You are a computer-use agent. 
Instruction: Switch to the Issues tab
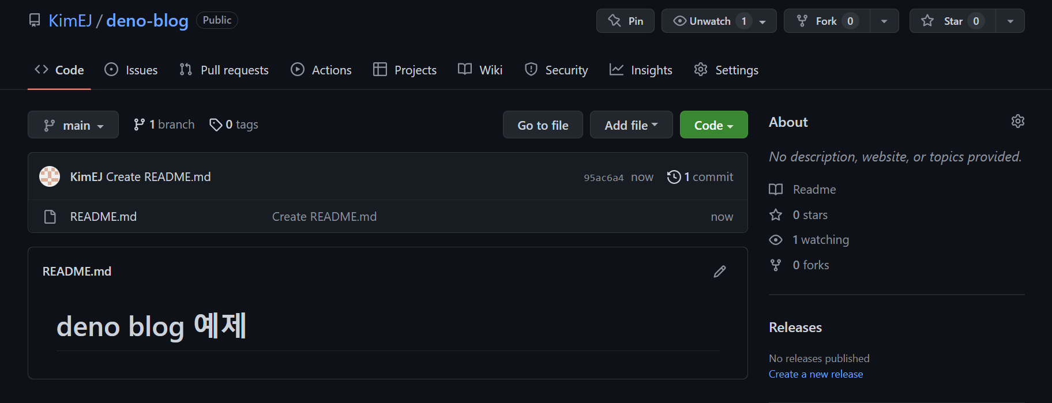click(131, 70)
